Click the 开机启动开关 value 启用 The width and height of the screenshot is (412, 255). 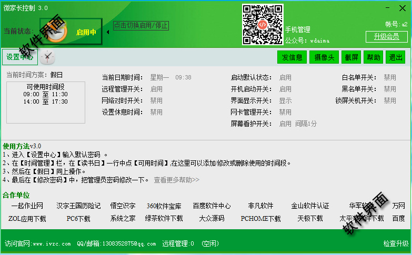(285, 89)
